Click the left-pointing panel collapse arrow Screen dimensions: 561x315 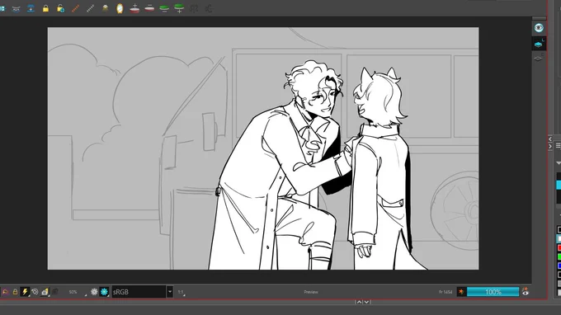[550, 139]
